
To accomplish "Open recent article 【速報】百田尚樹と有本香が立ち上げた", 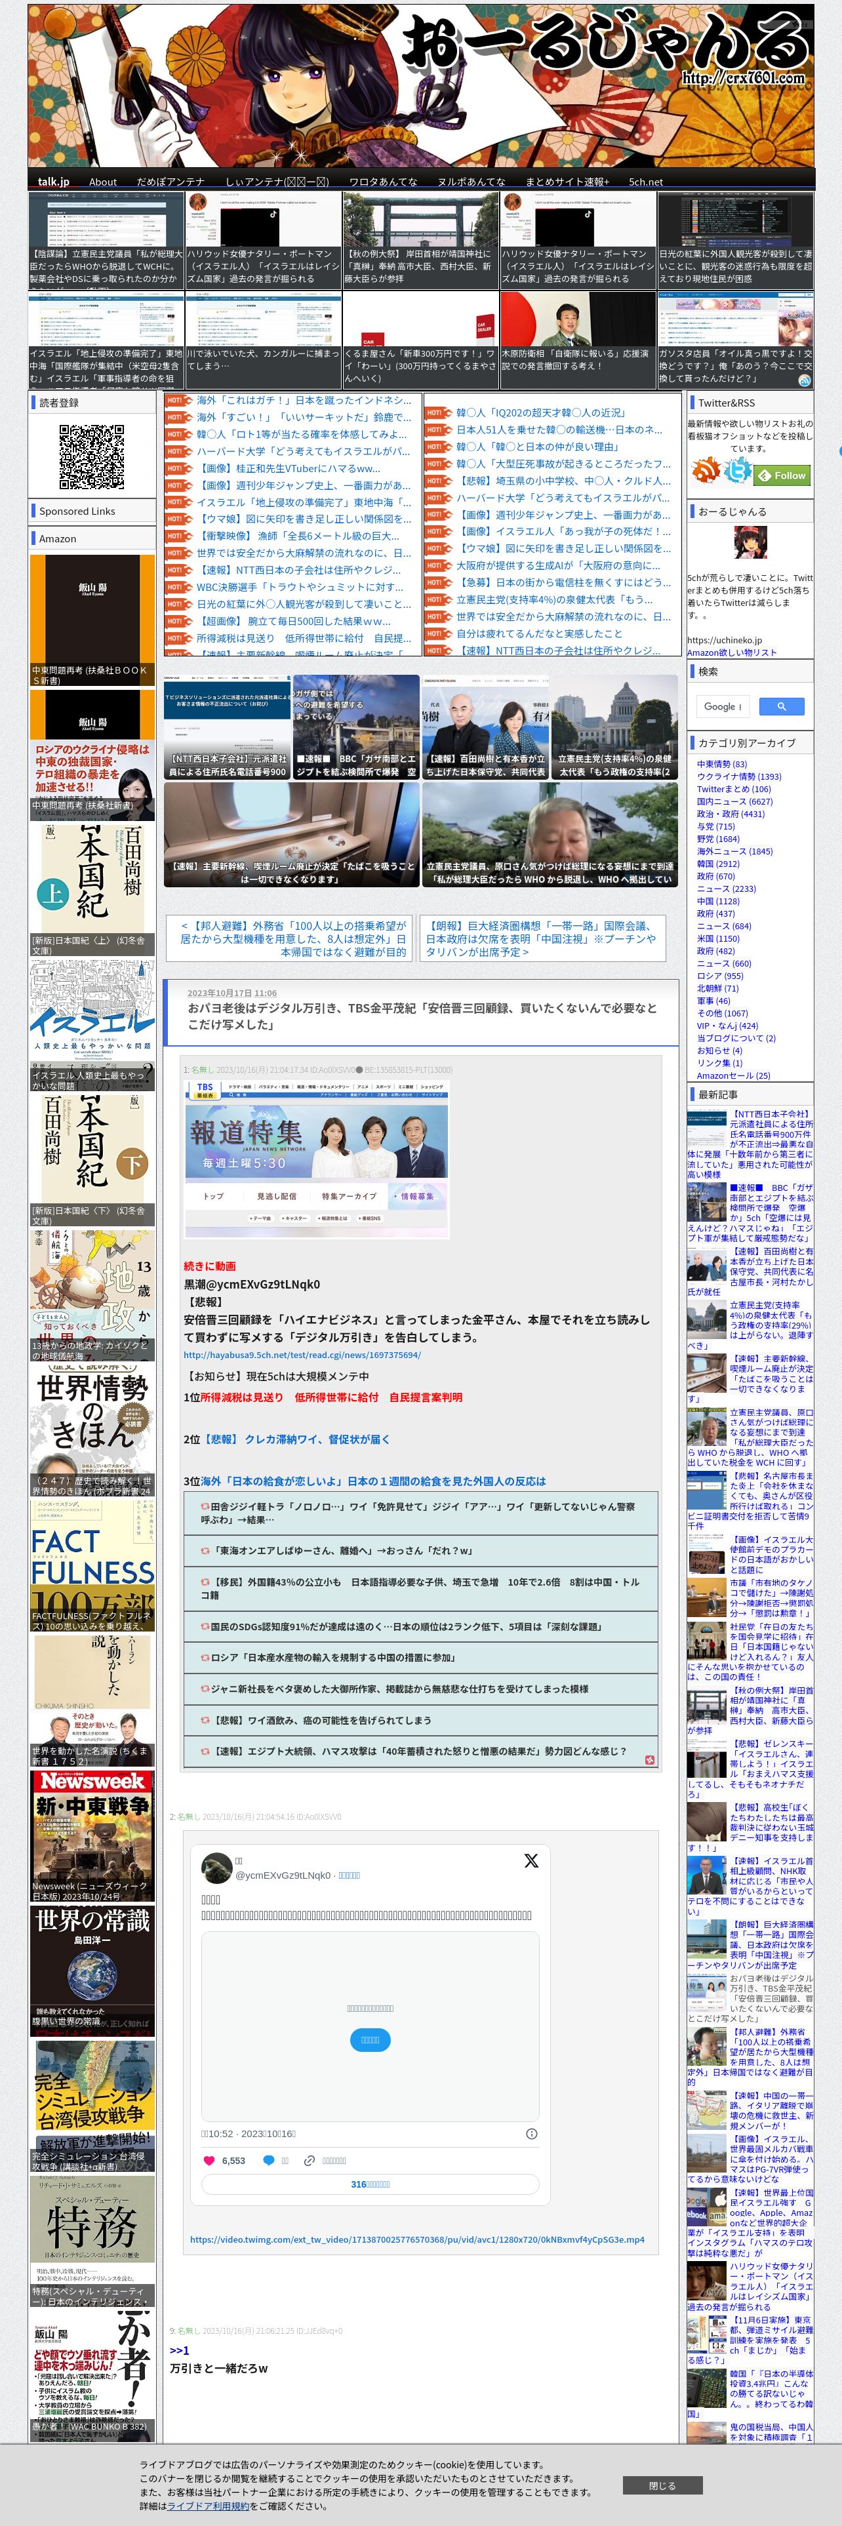I will coord(750,1272).
